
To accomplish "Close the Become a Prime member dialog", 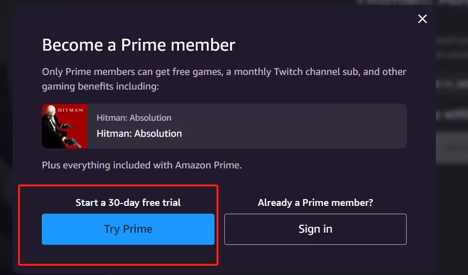I will click(x=422, y=19).
